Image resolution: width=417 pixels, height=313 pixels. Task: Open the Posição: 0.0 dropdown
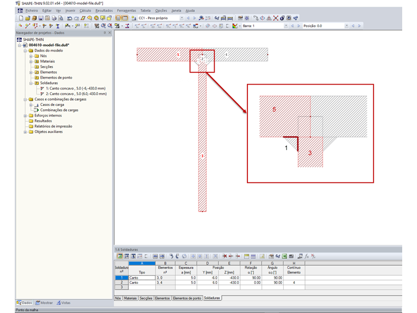[x=347, y=26]
